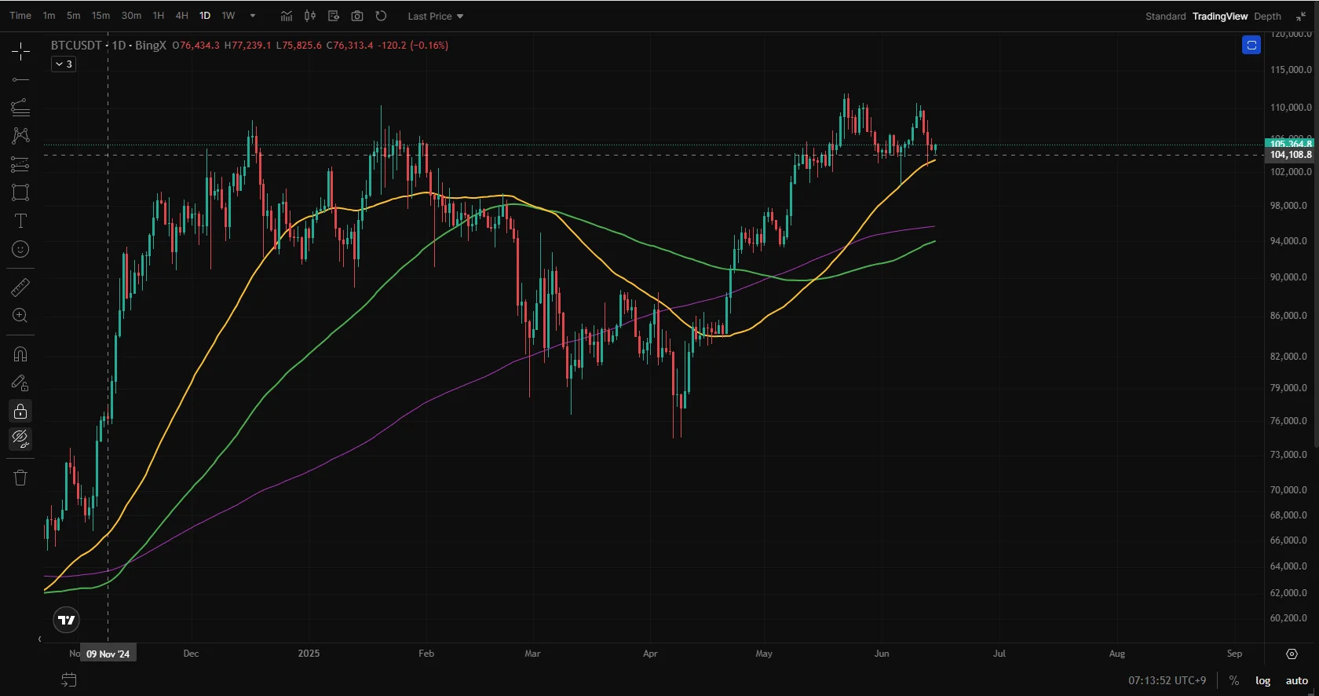Reset the chart with refresh icon
This screenshot has width=1319, height=696.
(x=381, y=16)
